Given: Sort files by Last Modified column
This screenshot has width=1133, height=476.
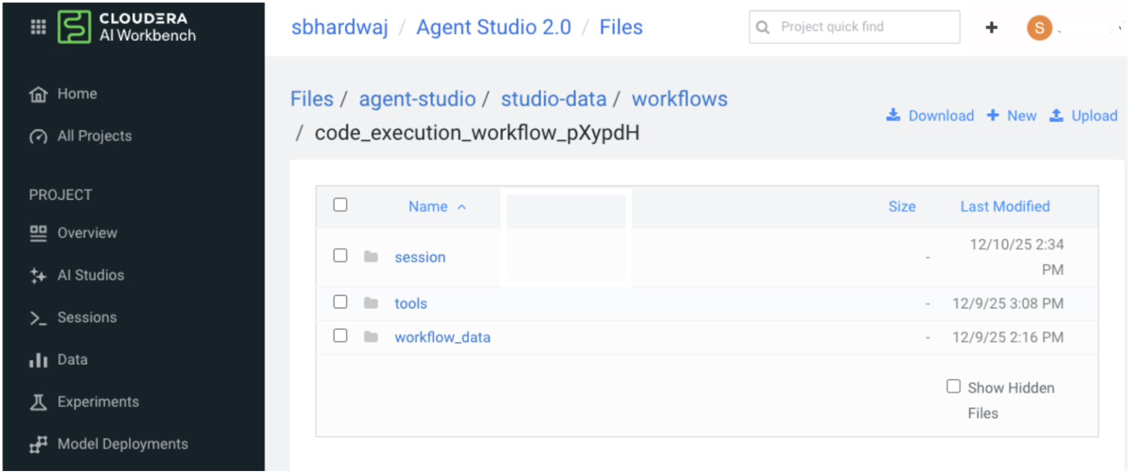Looking at the screenshot, I should click(x=1004, y=206).
